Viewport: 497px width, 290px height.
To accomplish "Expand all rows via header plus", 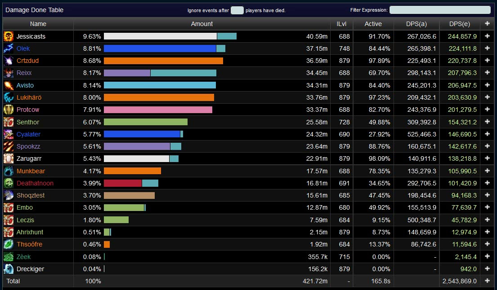I will click(487, 24).
